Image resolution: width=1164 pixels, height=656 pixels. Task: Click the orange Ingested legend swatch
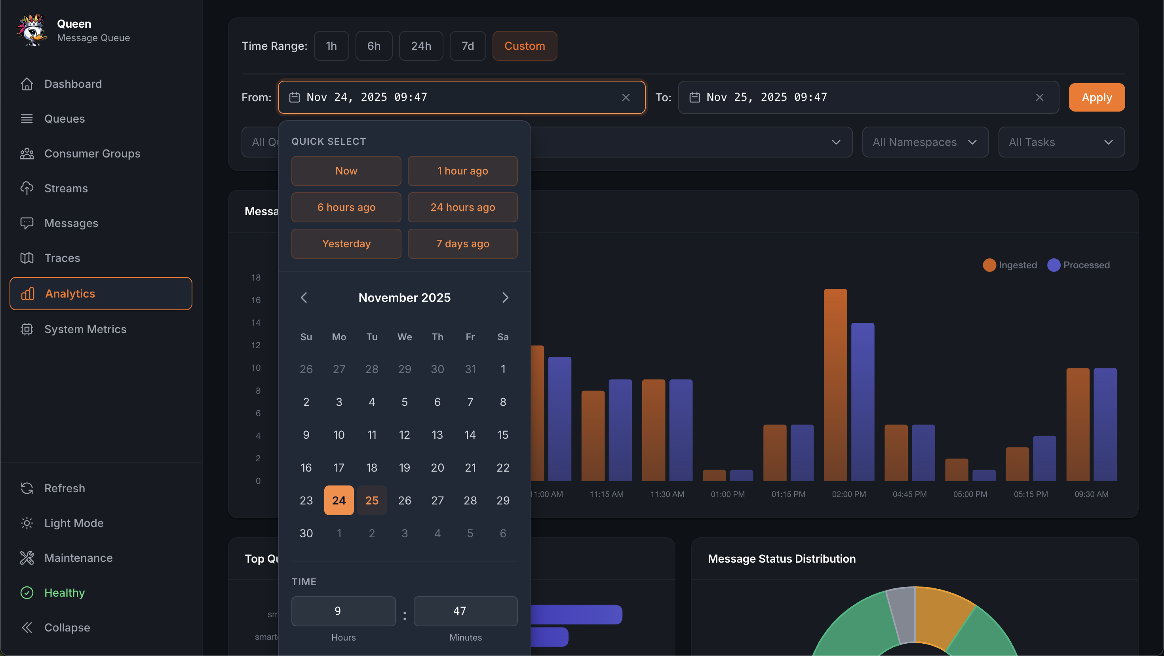[989, 265]
